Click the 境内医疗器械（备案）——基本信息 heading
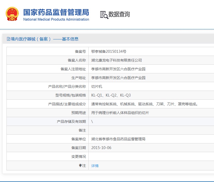 pyautogui.click(x=45, y=39)
